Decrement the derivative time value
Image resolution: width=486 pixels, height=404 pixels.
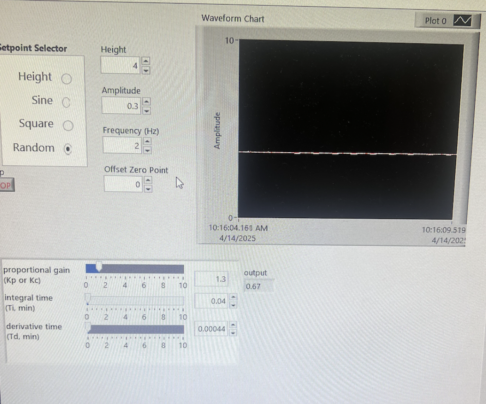pos(233,333)
